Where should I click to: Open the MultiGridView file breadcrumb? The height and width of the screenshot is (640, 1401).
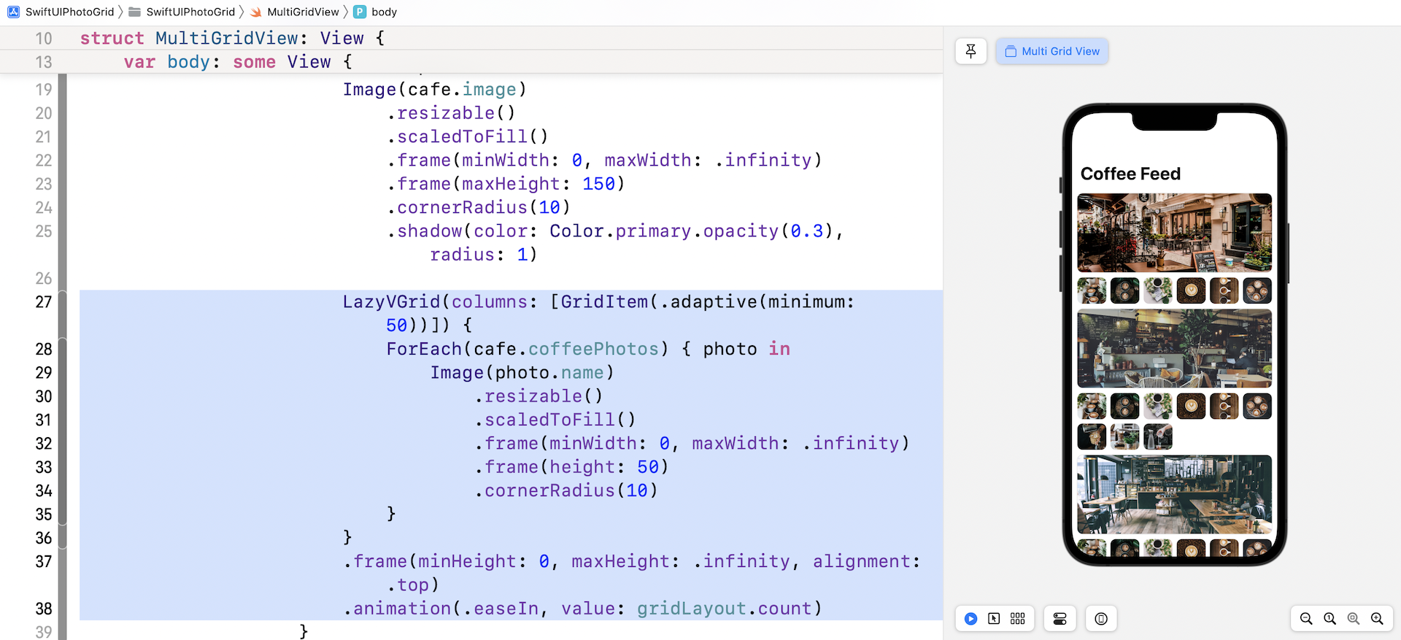[302, 12]
